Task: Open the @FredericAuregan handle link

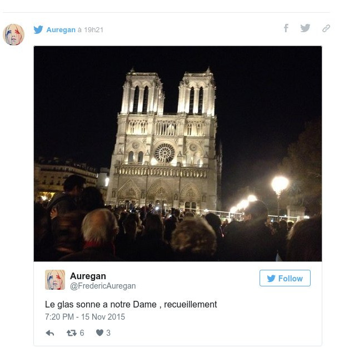Action: pos(103,286)
